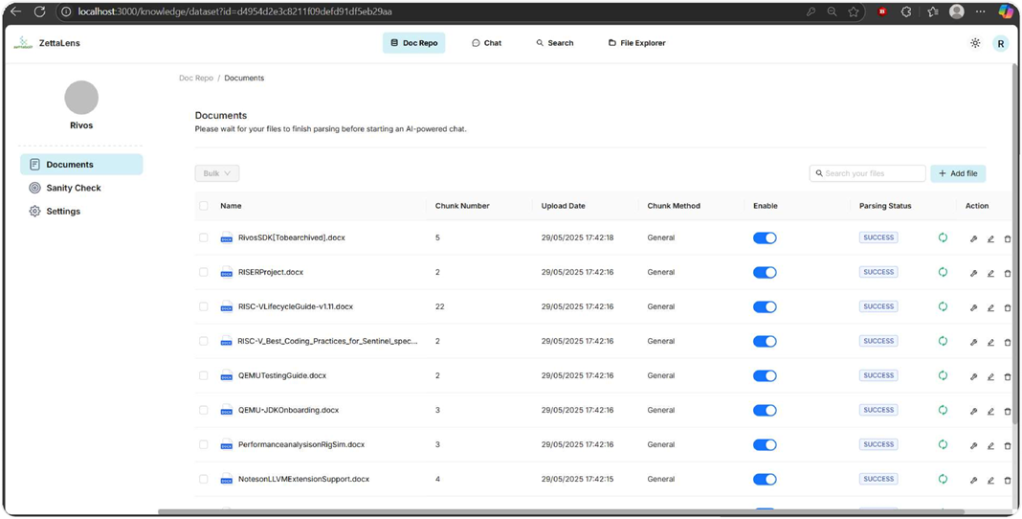This screenshot has width=1022, height=519.
Task: Re-parse the RivosSDK document with the green refresh icon
Action: pyautogui.click(x=943, y=237)
